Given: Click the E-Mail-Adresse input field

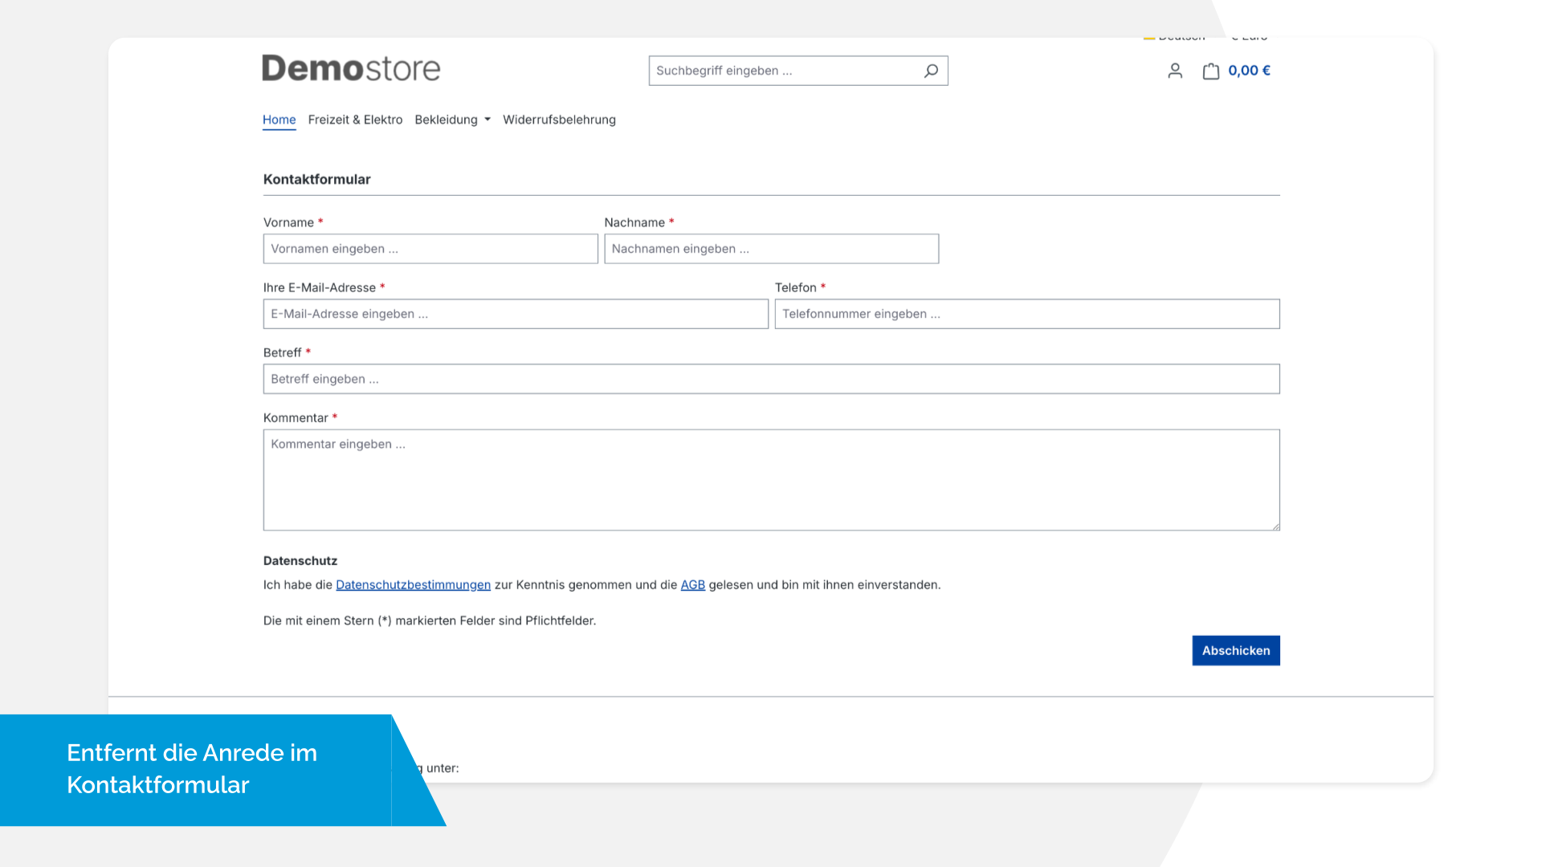Looking at the screenshot, I should tap(516, 314).
